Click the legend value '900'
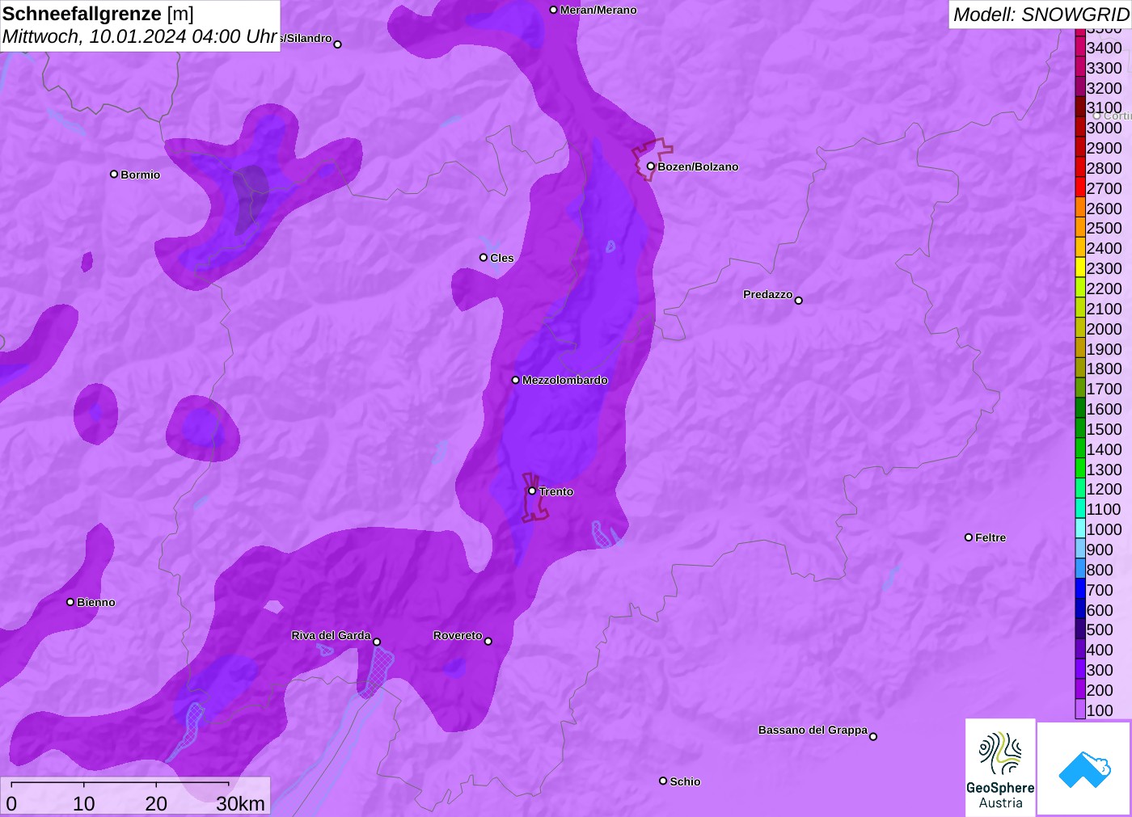The image size is (1132, 817). tap(1100, 550)
